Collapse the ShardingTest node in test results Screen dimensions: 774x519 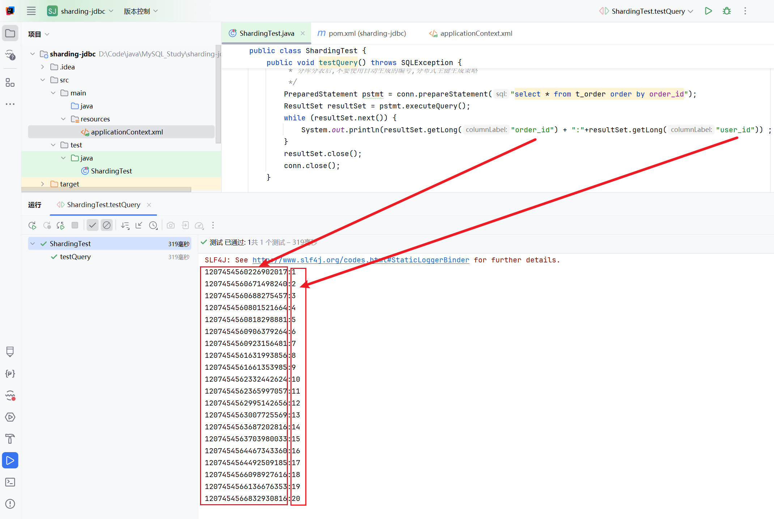[x=33, y=244]
